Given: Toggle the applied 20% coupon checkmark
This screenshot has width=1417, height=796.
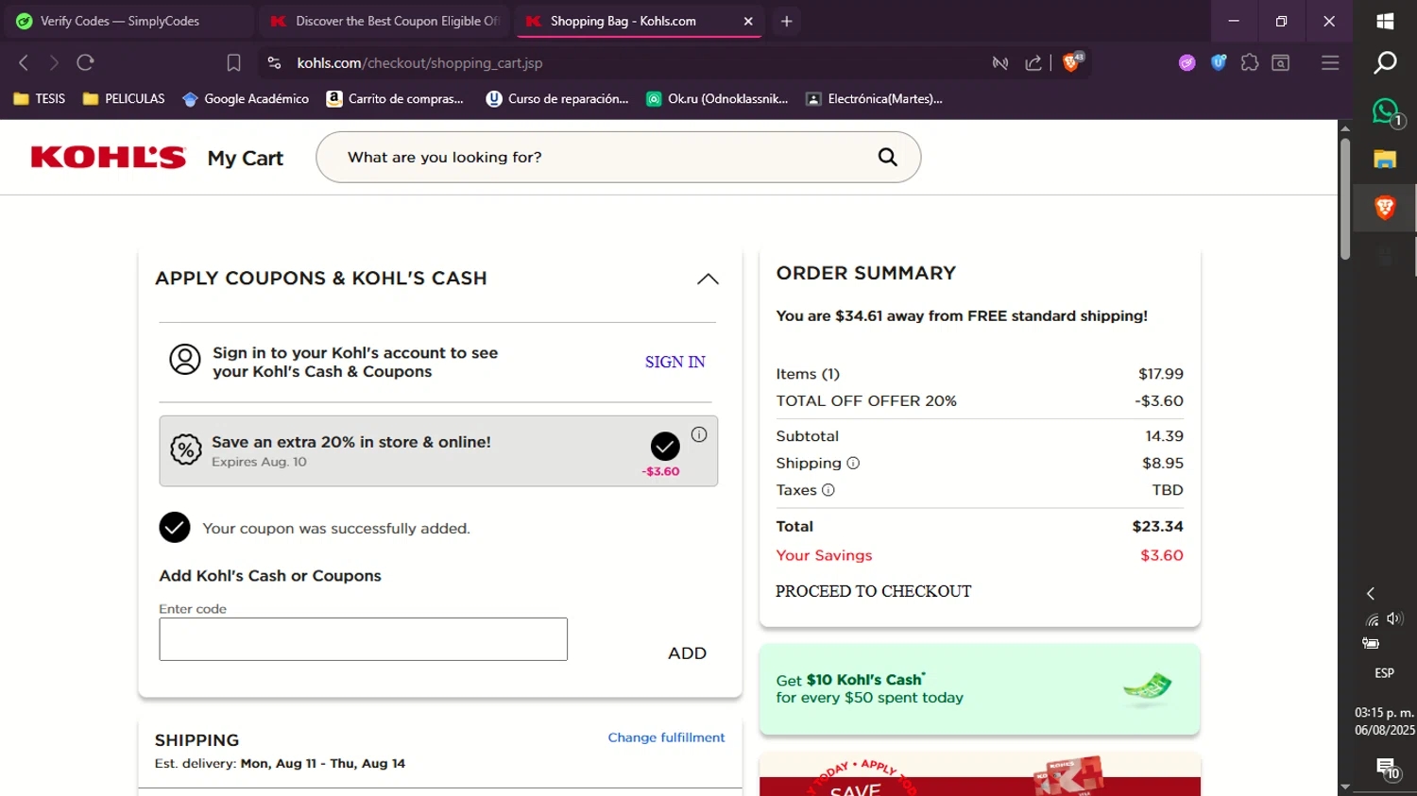Looking at the screenshot, I should (x=665, y=447).
